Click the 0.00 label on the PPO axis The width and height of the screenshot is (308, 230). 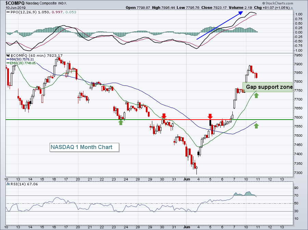click(299, 32)
